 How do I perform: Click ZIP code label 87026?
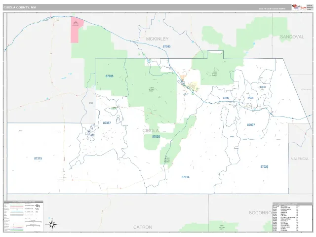264,167
